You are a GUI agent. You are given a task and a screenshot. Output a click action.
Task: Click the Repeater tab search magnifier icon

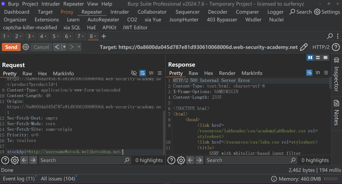pos(330,36)
